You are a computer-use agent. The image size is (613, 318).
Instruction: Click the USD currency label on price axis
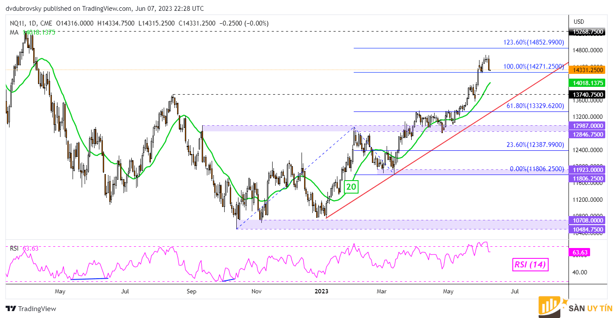pos(579,22)
